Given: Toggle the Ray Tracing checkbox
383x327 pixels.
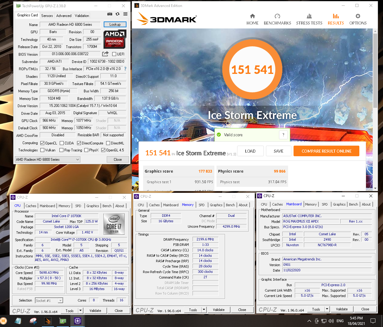Looking at the screenshot, I should click(x=62, y=150).
